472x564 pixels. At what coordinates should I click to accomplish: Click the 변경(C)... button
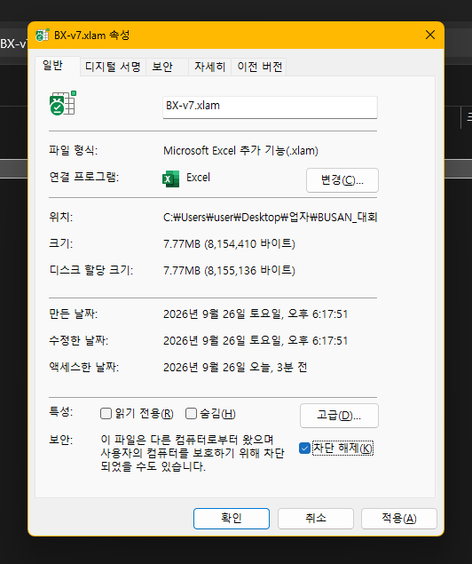(x=342, y=179)
